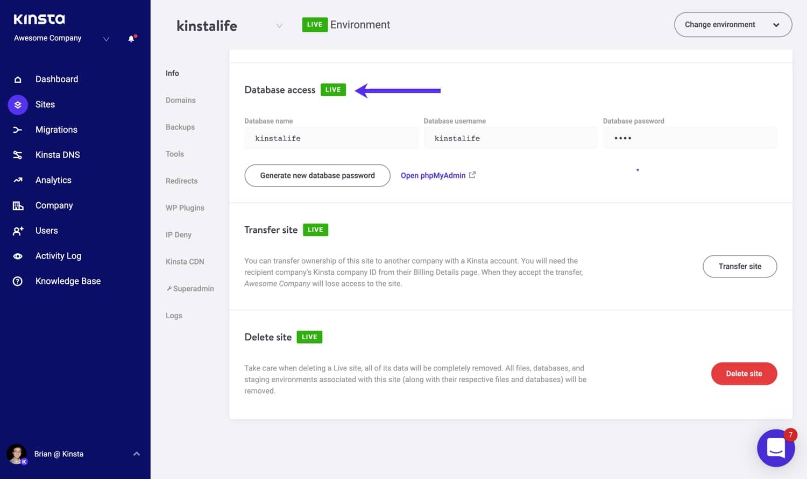Open the WP Plugins tab
Viewport: 807px width, 479px height.
pyautogui.click(x=185, y=208)
